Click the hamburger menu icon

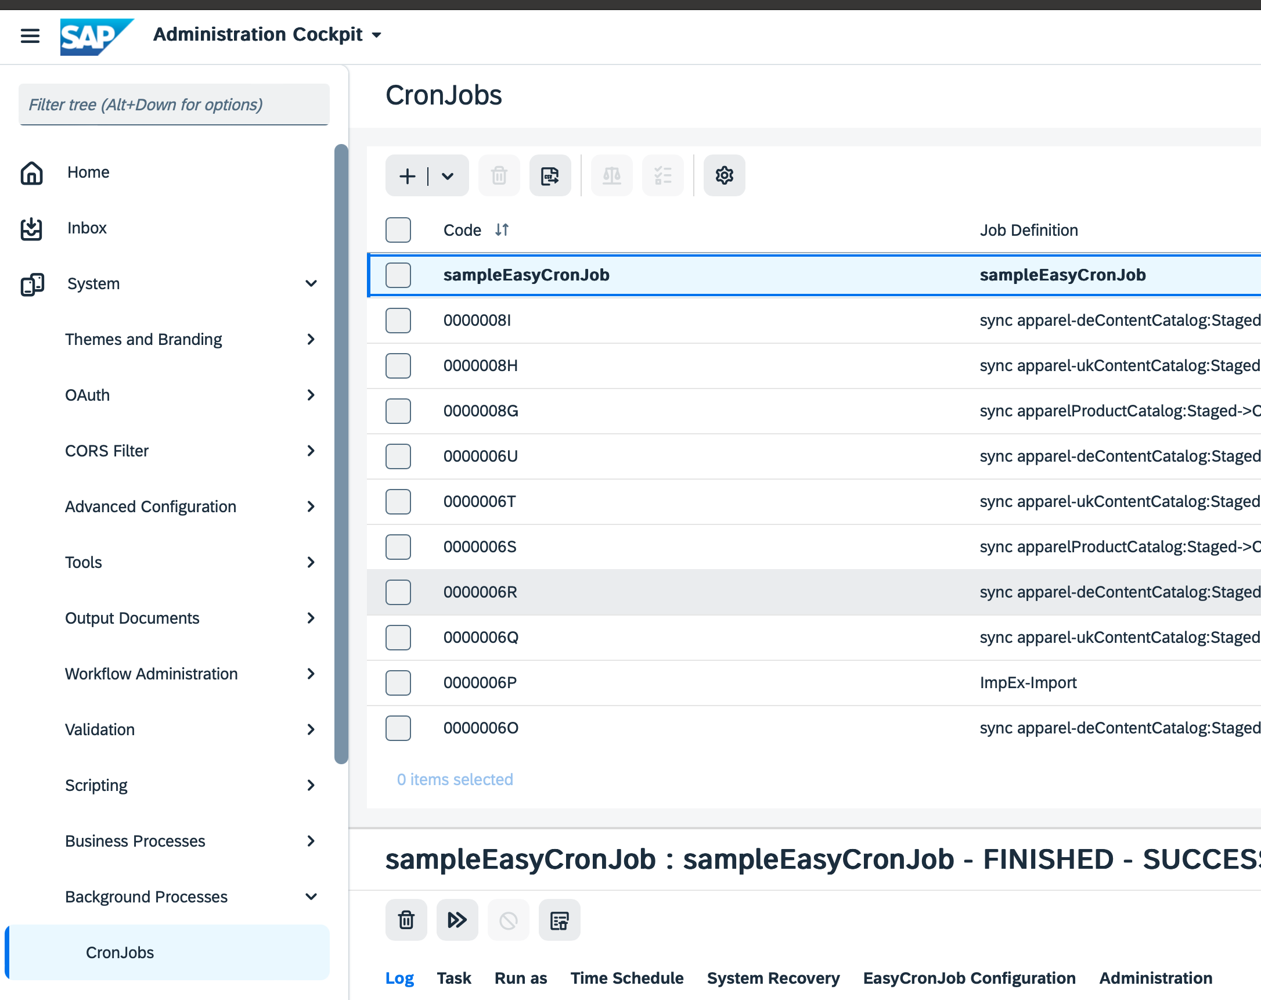30,35
